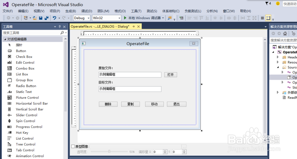Screen dimensions: 297x159
Task: Select the Hot Key control in toolbox
Action: [33, 133]
